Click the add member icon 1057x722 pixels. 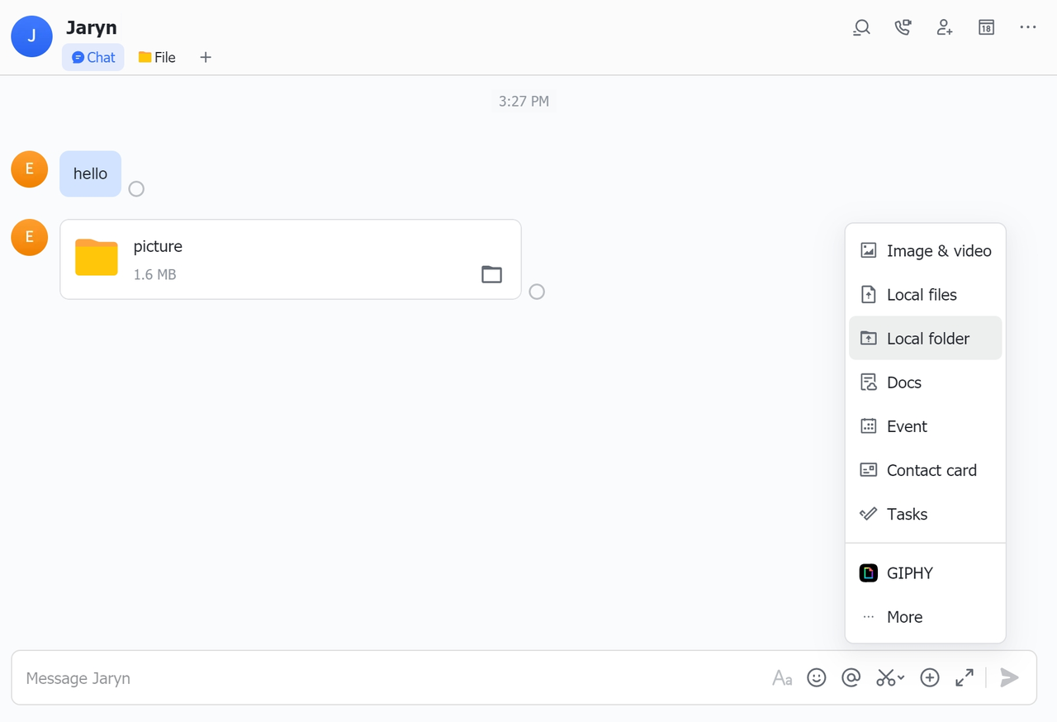[945, 28]
